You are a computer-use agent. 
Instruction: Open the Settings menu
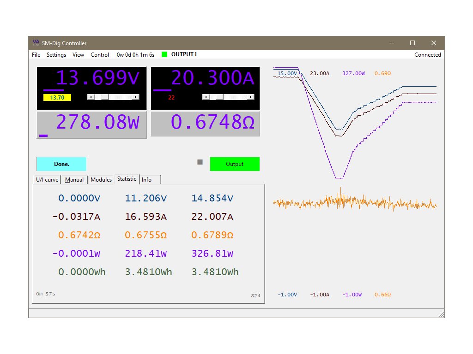[x=56, y=55]
